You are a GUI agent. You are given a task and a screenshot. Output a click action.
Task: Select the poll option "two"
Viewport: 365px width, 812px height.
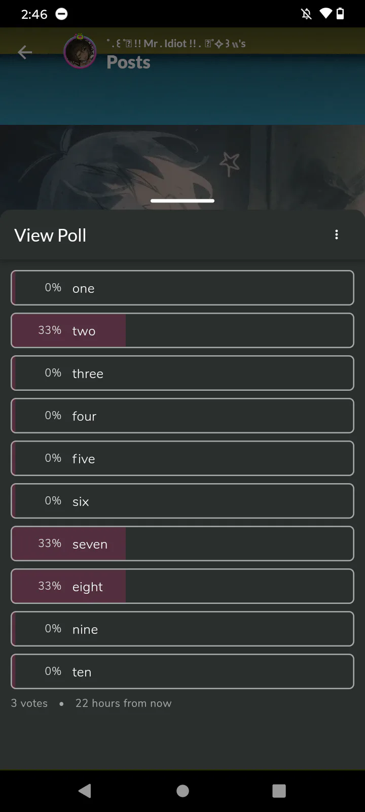[182, 330]
